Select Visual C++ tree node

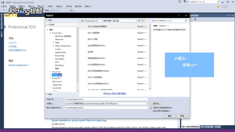57,75
